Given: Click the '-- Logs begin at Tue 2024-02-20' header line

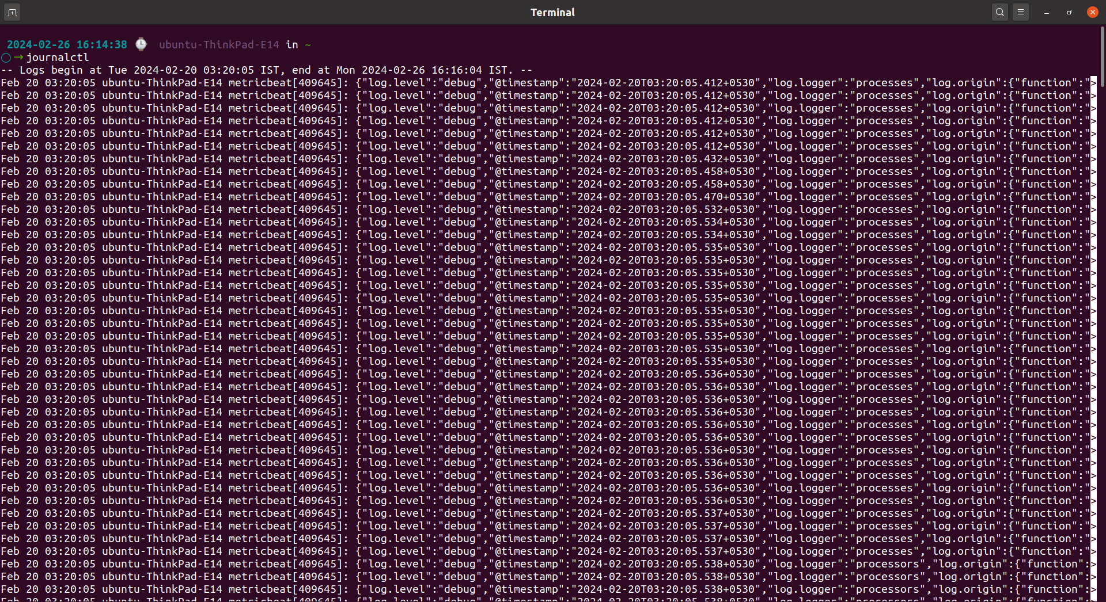Looking at the screenshot, I should coord(266,70).
